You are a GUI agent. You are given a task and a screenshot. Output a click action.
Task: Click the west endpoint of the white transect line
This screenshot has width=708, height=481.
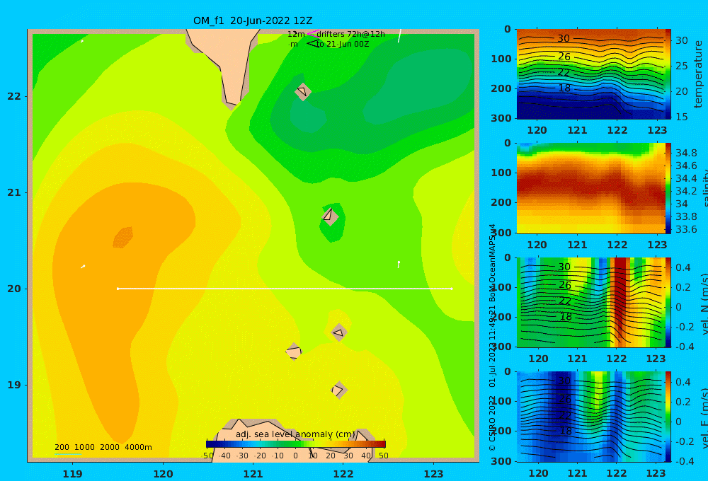click(118, 289)
